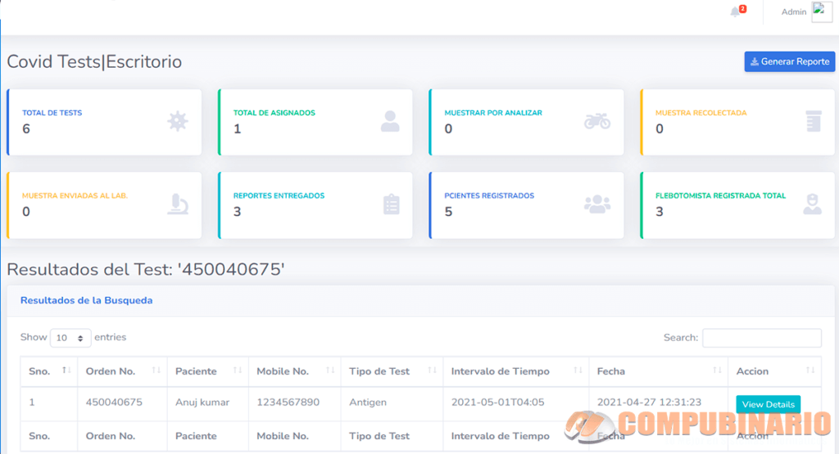Open the Muestrar por Analizar card

[x=527, y=123]
